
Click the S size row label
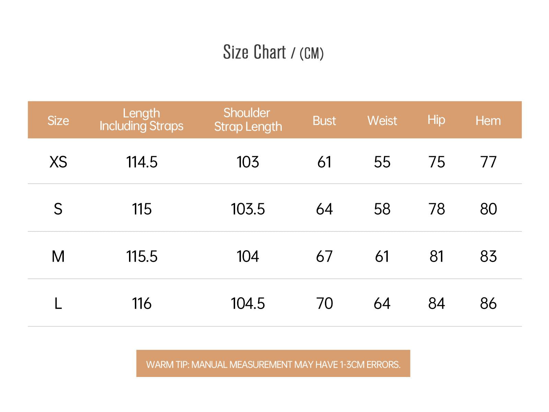coord(58,209)
